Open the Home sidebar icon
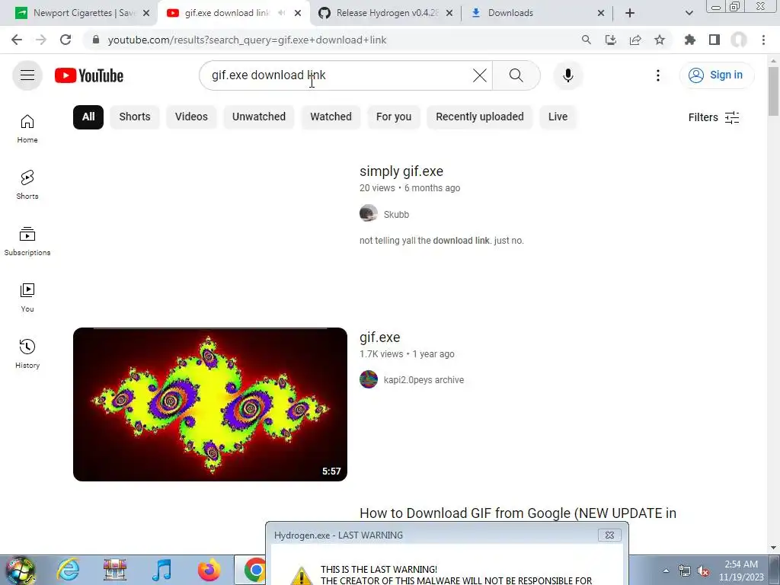The image size is (780, 585). coord(27,129)
